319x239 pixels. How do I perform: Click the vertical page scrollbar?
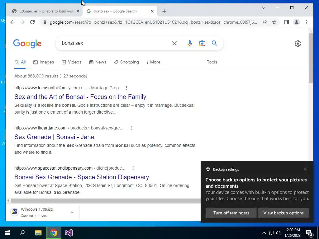click(x=311, y=58)
